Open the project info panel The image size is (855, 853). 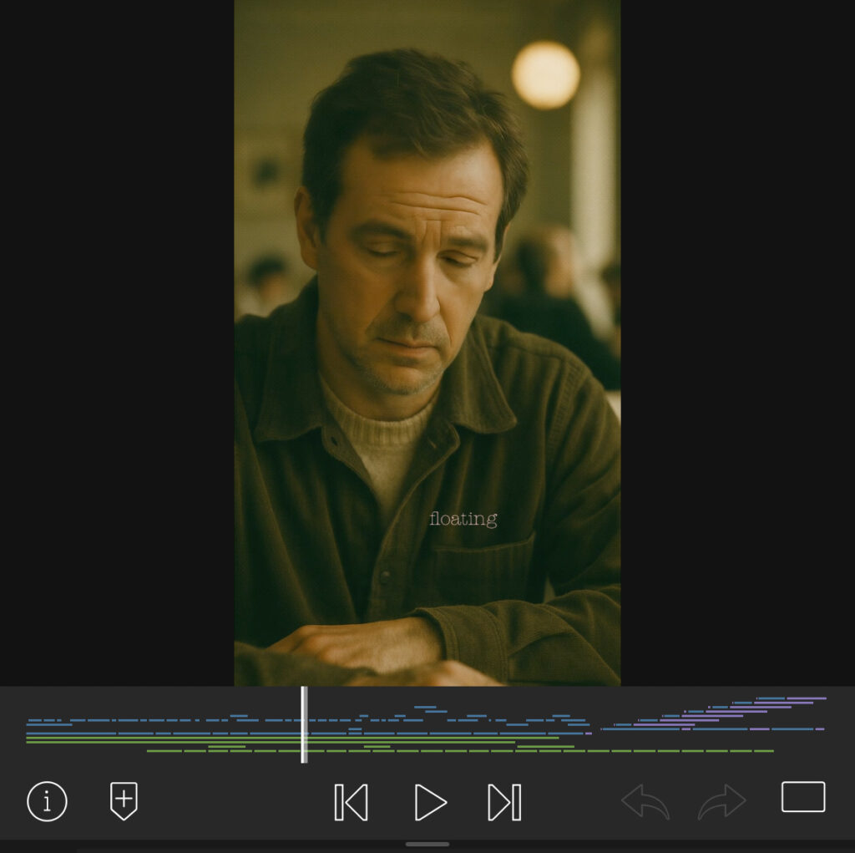(47, 802)
